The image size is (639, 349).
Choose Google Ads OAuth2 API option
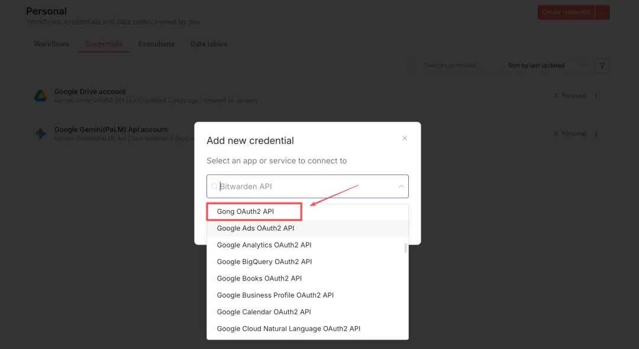pos(256,228)
